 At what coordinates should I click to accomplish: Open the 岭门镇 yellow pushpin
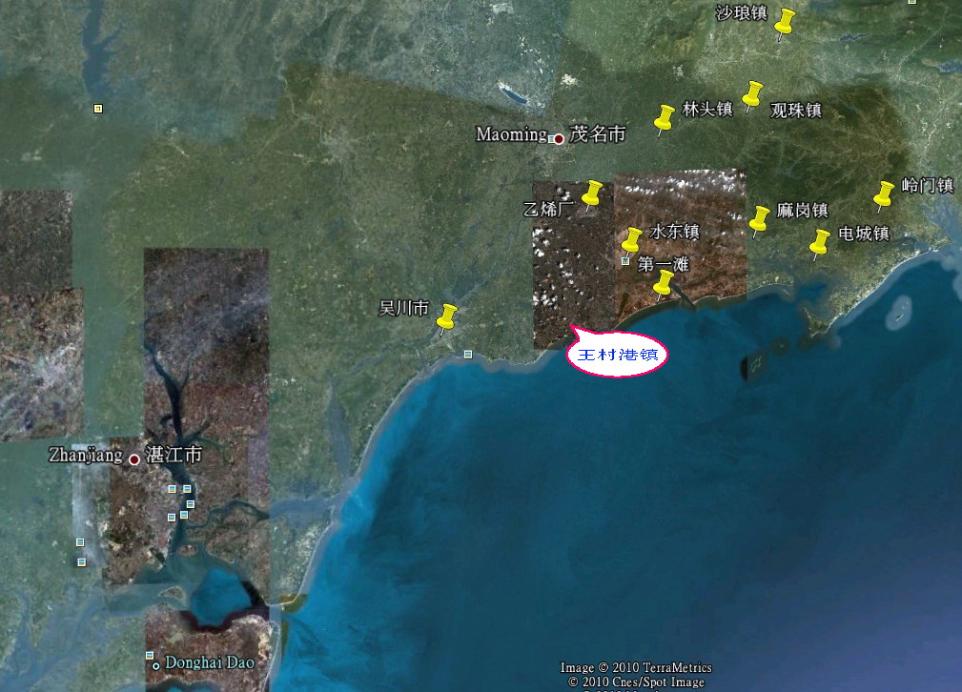pos(884,194)
